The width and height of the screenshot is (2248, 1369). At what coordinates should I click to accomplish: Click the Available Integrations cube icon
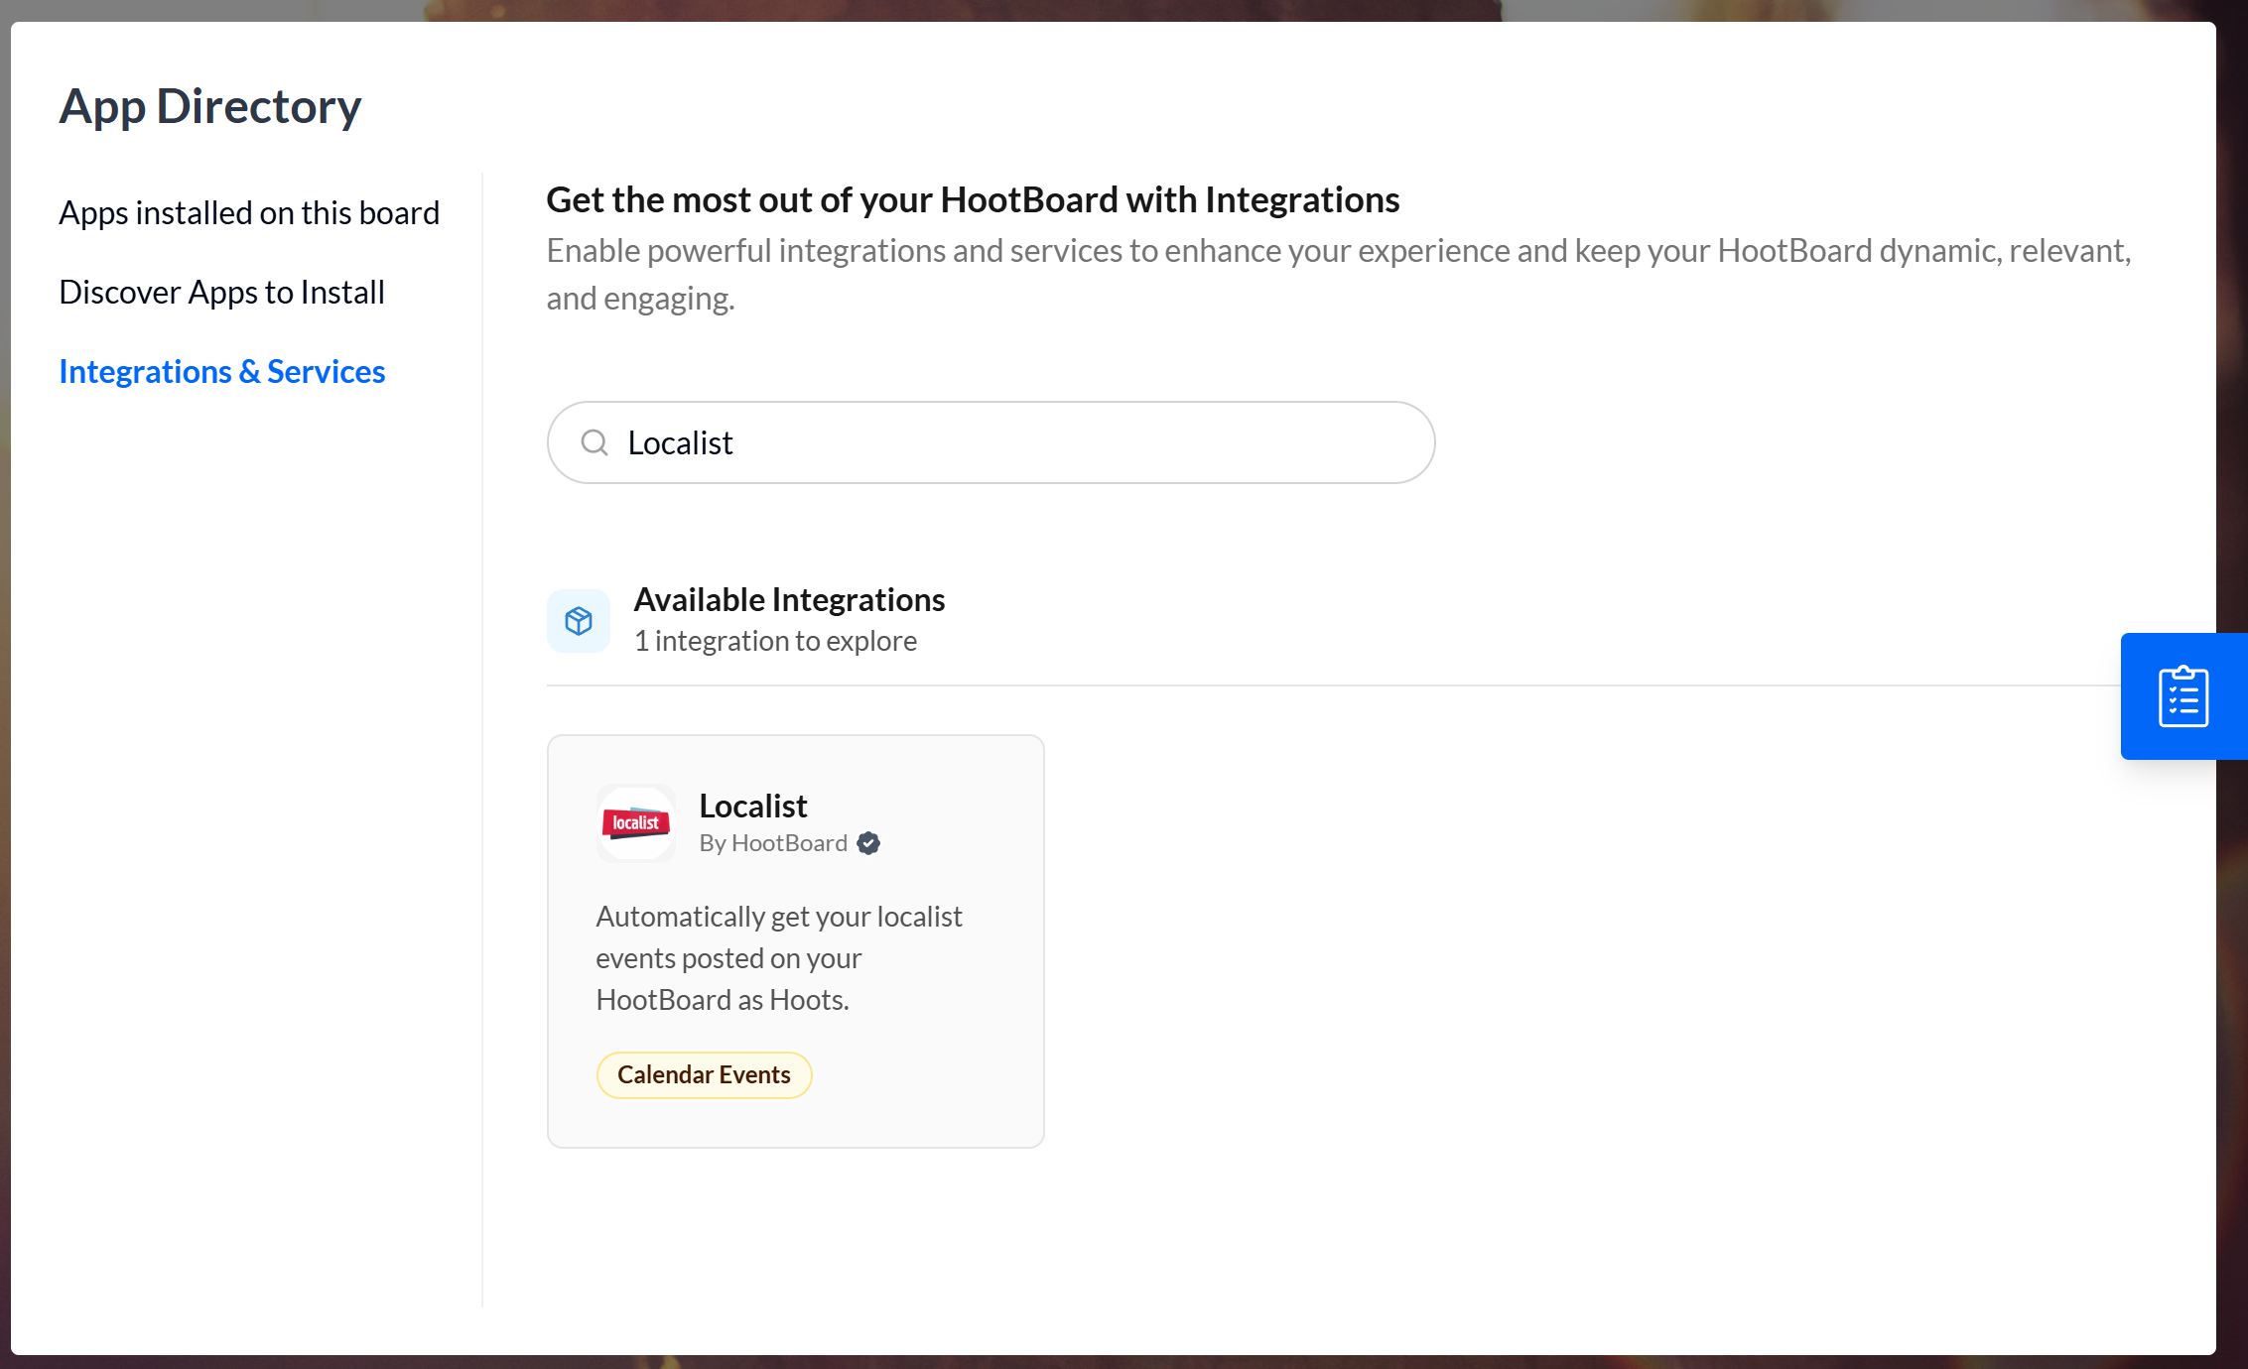click(579, 621)
